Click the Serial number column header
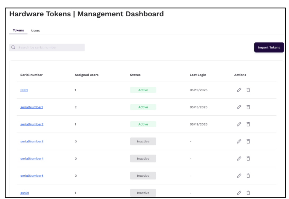This screenshot has width=289, height=199. point(31,75)
